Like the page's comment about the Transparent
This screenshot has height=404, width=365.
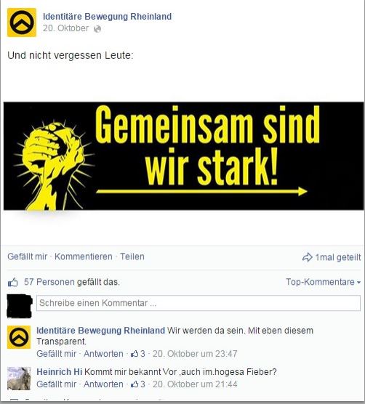tap(57, 354)
